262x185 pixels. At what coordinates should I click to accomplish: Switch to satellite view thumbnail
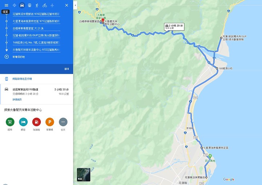[x=84, y=174]
